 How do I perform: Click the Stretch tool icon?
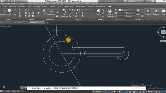(25, 16)
